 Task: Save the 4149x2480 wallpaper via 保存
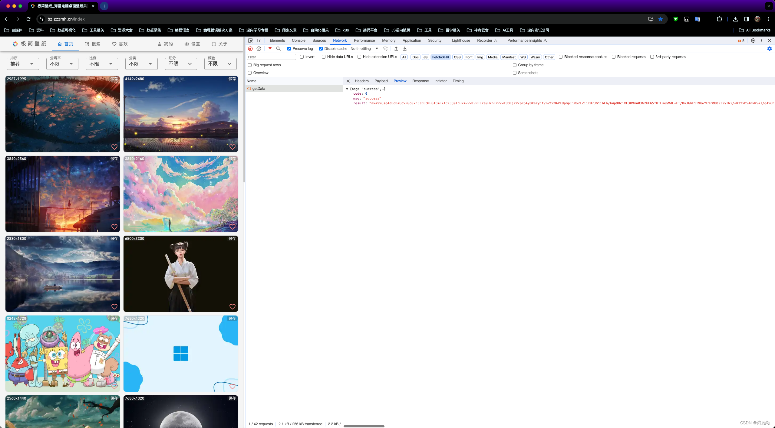click(232, 79)
